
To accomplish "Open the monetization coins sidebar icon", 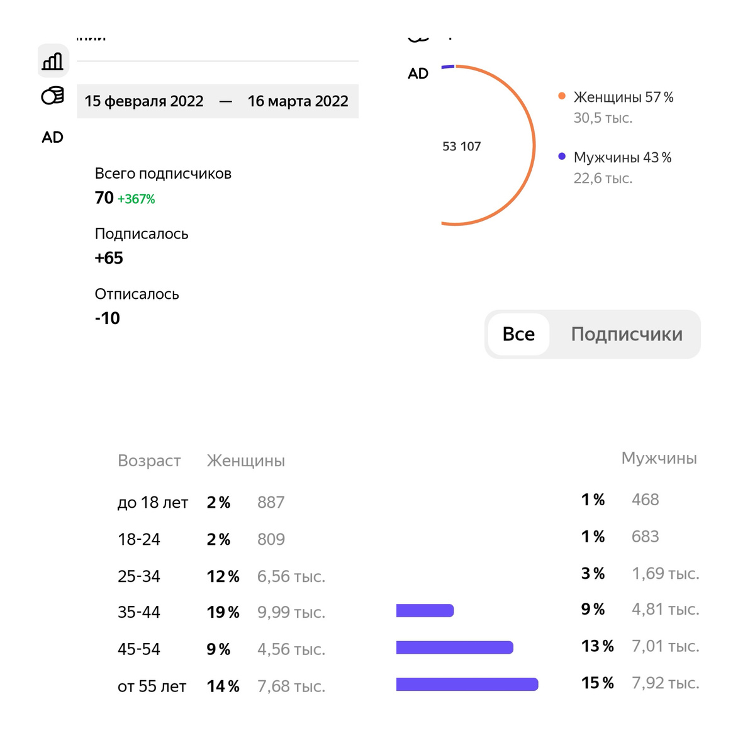I will [53, 96].
